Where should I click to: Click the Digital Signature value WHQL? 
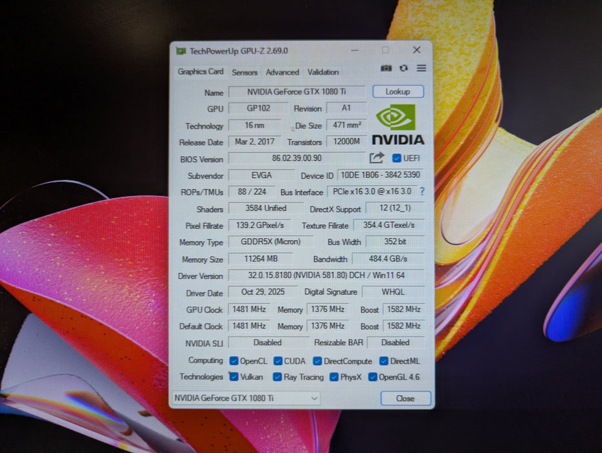393,292
